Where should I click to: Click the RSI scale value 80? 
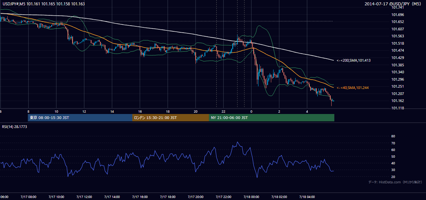click(x=393, y=136)
